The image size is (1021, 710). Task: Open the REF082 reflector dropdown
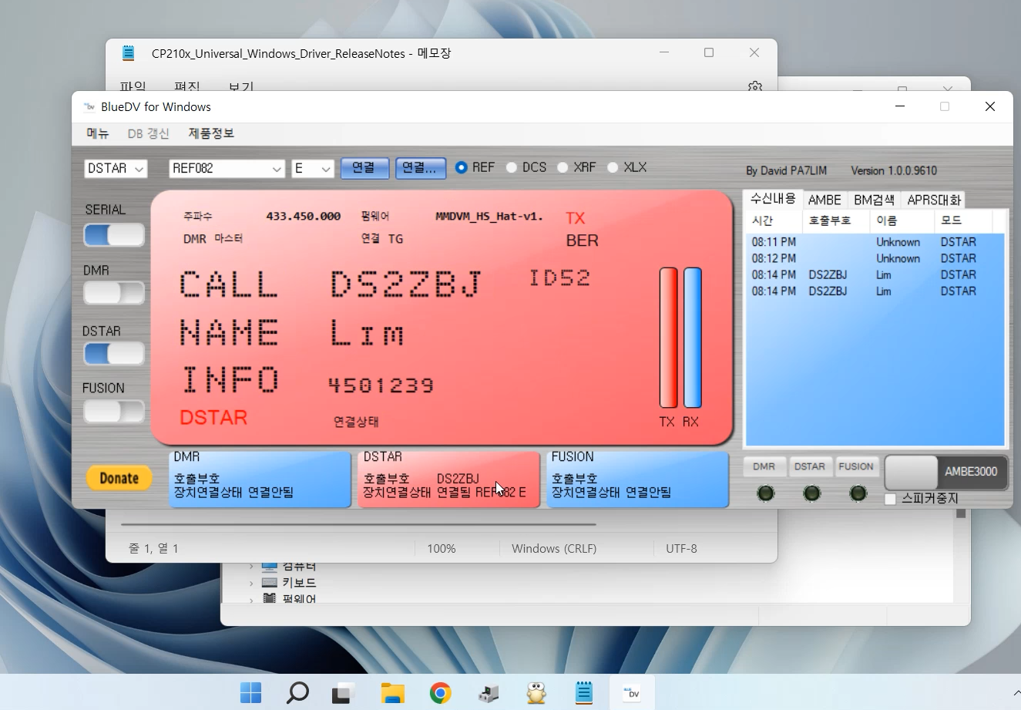pos(227,168)
